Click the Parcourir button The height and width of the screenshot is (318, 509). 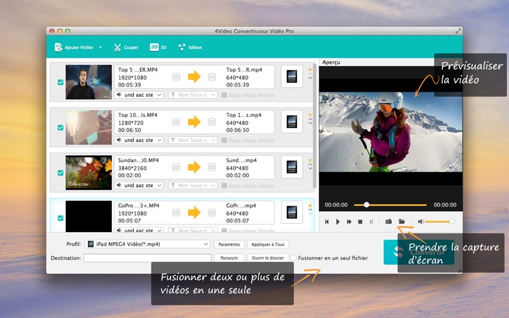click(229, 258)
